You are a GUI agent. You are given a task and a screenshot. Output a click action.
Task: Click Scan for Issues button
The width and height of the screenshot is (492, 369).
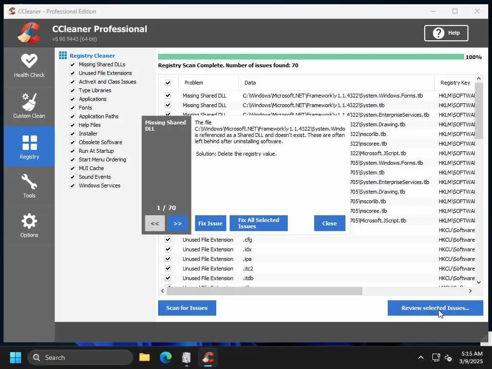tap(187, 308)
